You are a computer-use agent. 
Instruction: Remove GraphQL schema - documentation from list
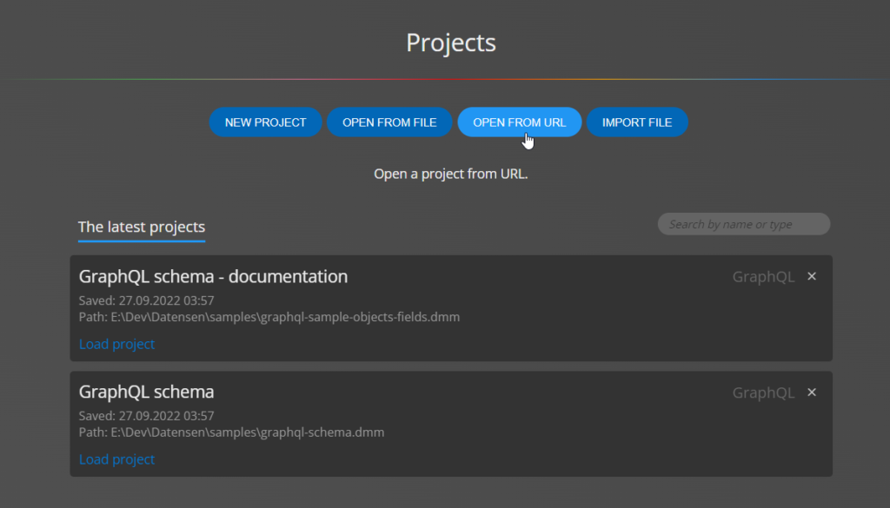(x=812, y=276)
